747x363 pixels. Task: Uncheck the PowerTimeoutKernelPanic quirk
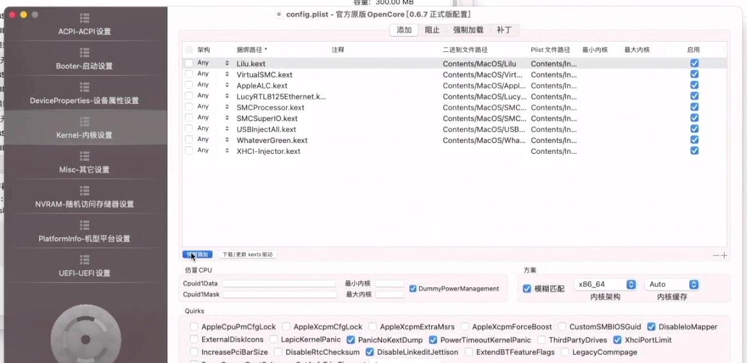433,340
